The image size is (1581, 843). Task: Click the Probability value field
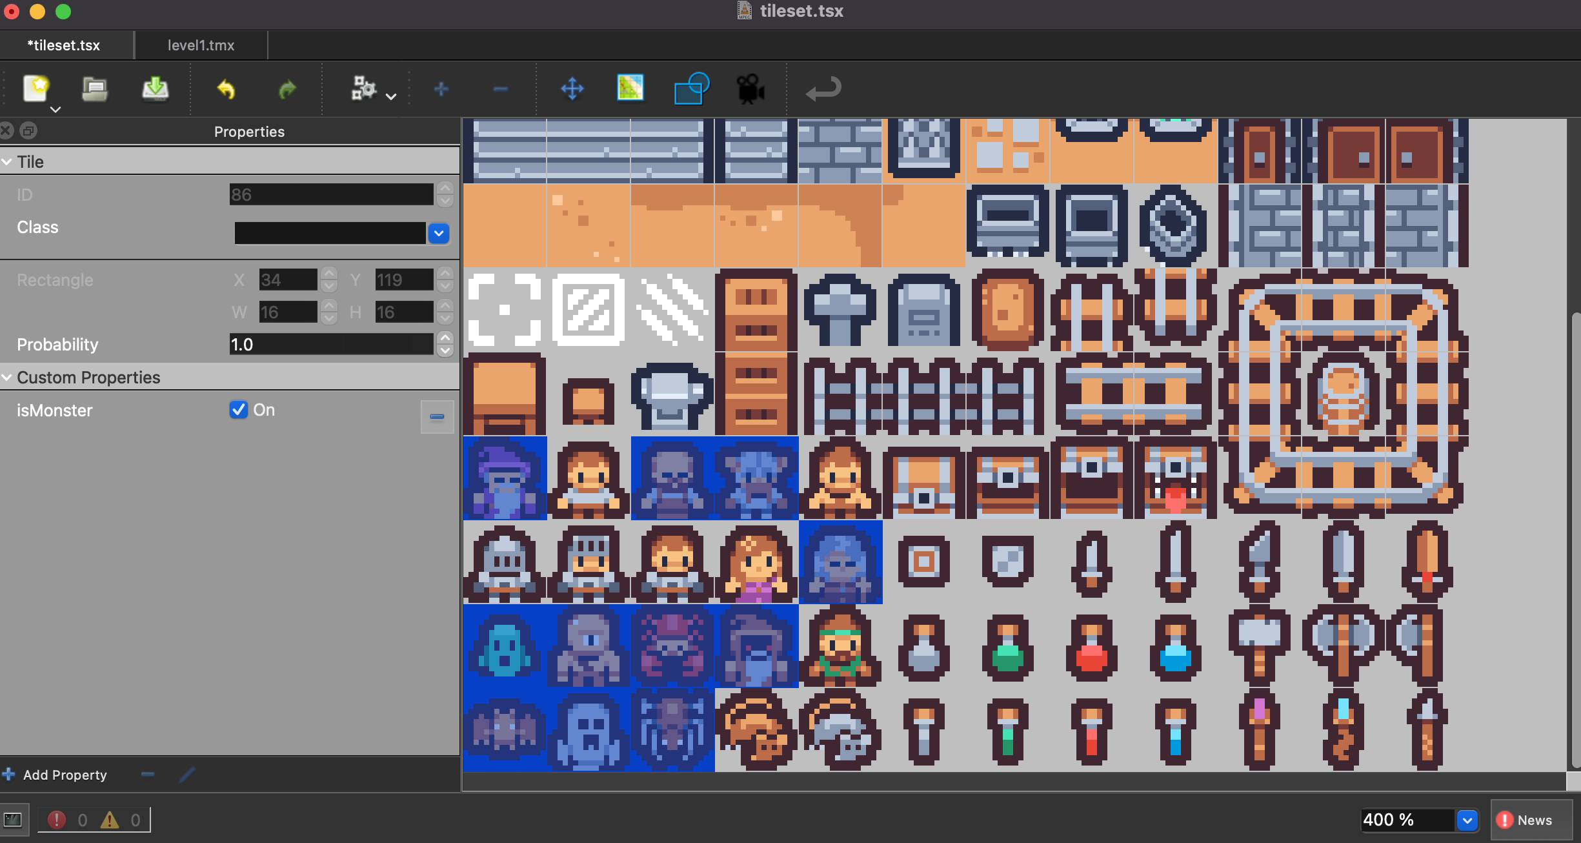331,344
